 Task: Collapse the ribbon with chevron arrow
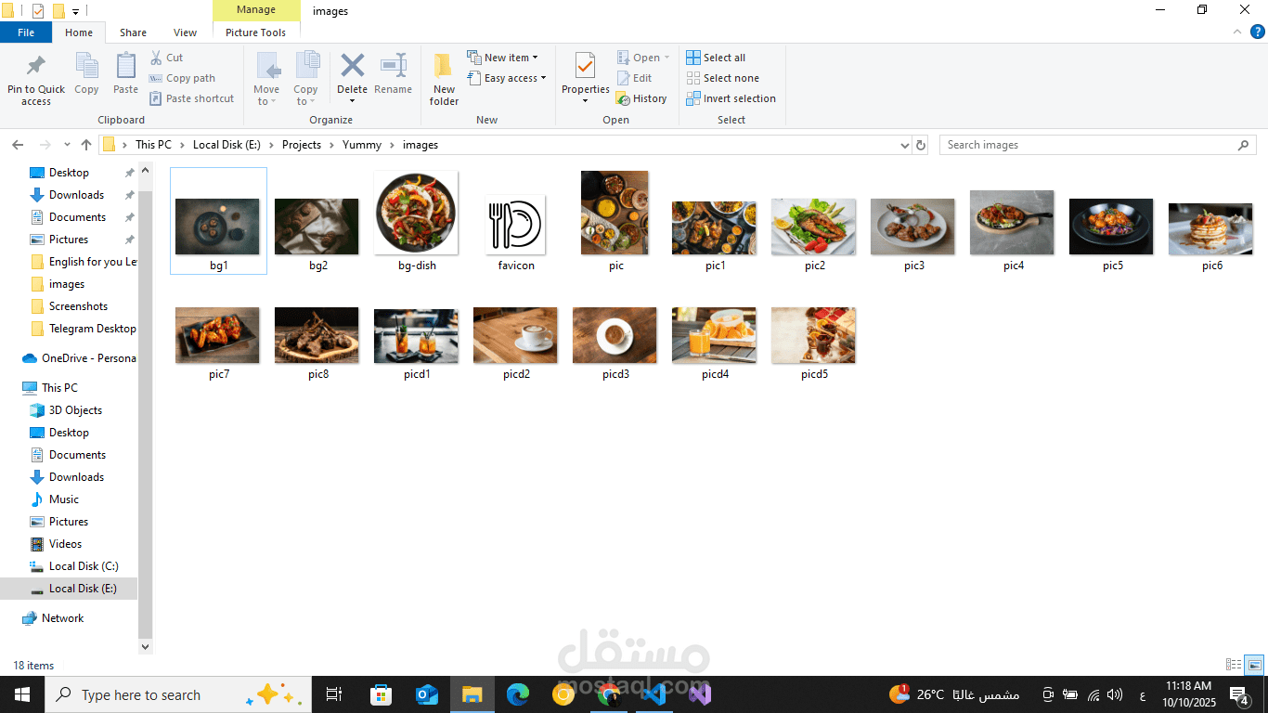coord(1236,32)
